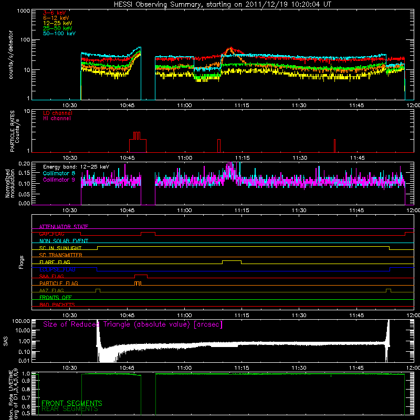Click 0.9 on the livetime axis
This screenshot has width=420, height=420.
26,381
